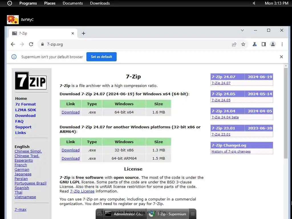Open the 7-Zip 24.07 news link
The image size is (292, 219).
(x=221, y=83)
